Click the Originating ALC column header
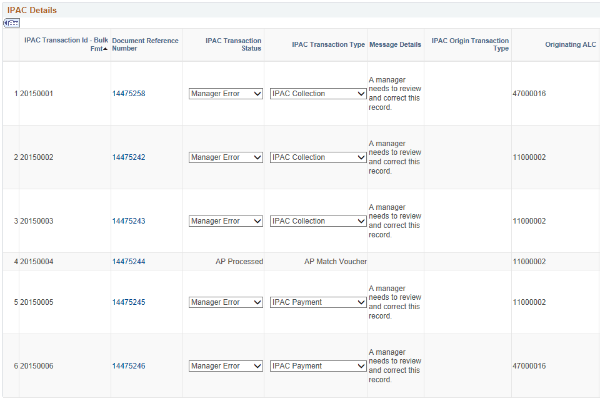The height and width of the screenshot is (401, 600). click(571, 44)
